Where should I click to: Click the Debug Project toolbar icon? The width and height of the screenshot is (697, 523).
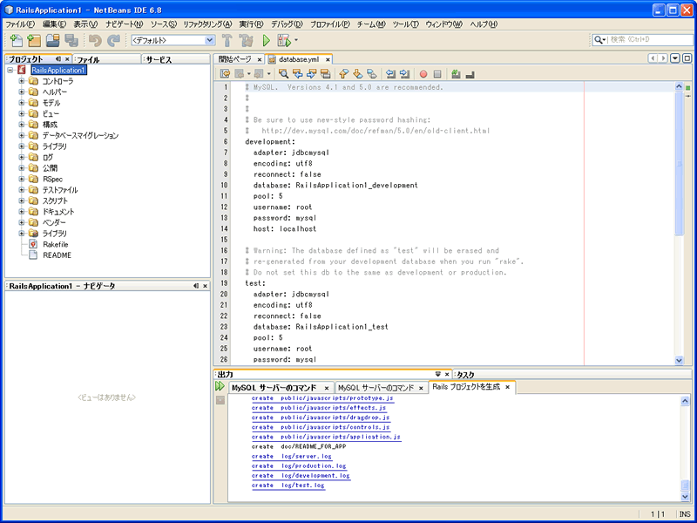pyautogui.click(x=284, y=40)
